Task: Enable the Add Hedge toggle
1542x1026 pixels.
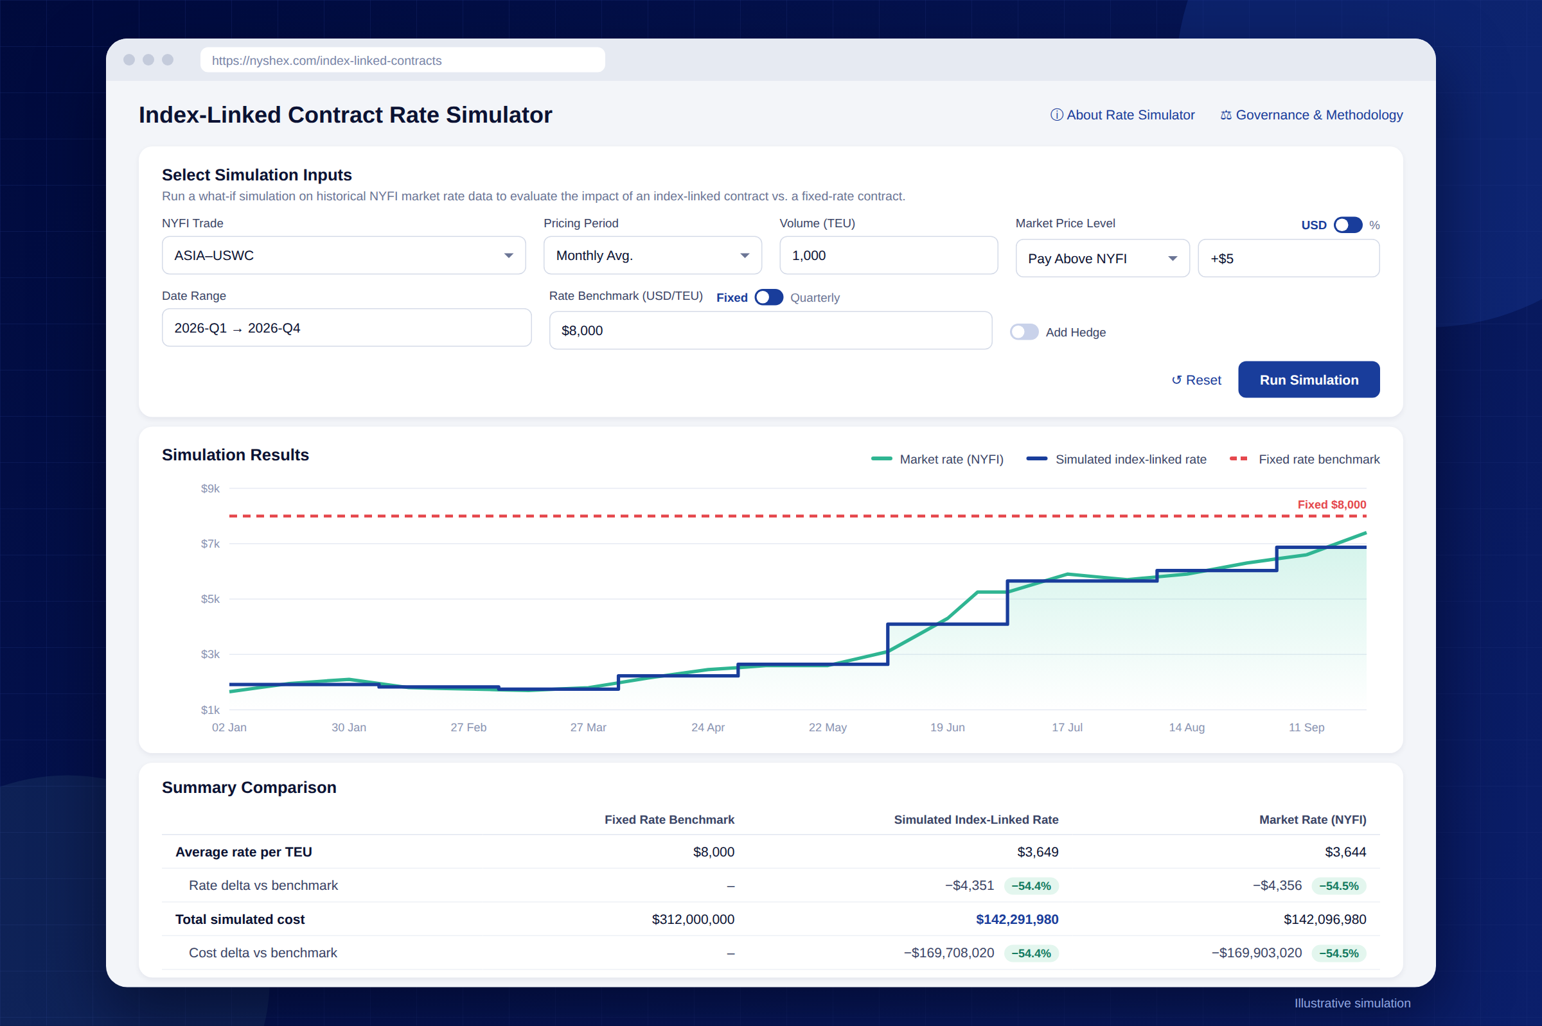Action: (x=1024, y=332)
